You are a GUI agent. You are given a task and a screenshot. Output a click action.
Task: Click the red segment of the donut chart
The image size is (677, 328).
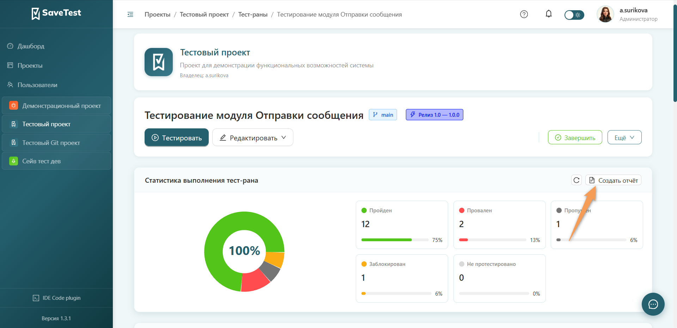click(255, 281)
